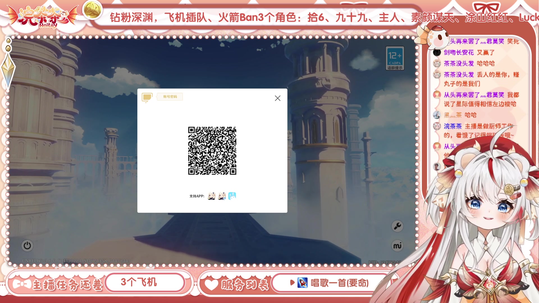Click chat message 浣茶茶 主播是做厨师工作
The height and width of the screenshot is (303, 539).
click(479, 131)
